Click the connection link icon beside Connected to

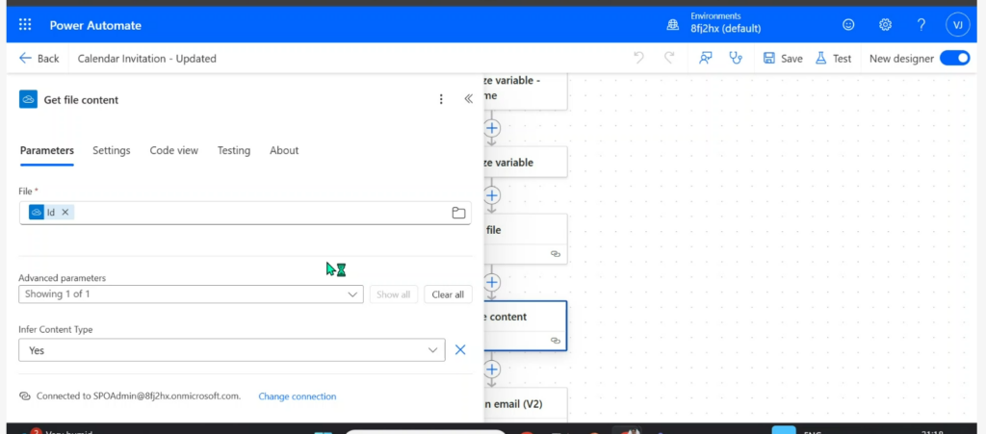pyautogui.click(x=24, y=396)
